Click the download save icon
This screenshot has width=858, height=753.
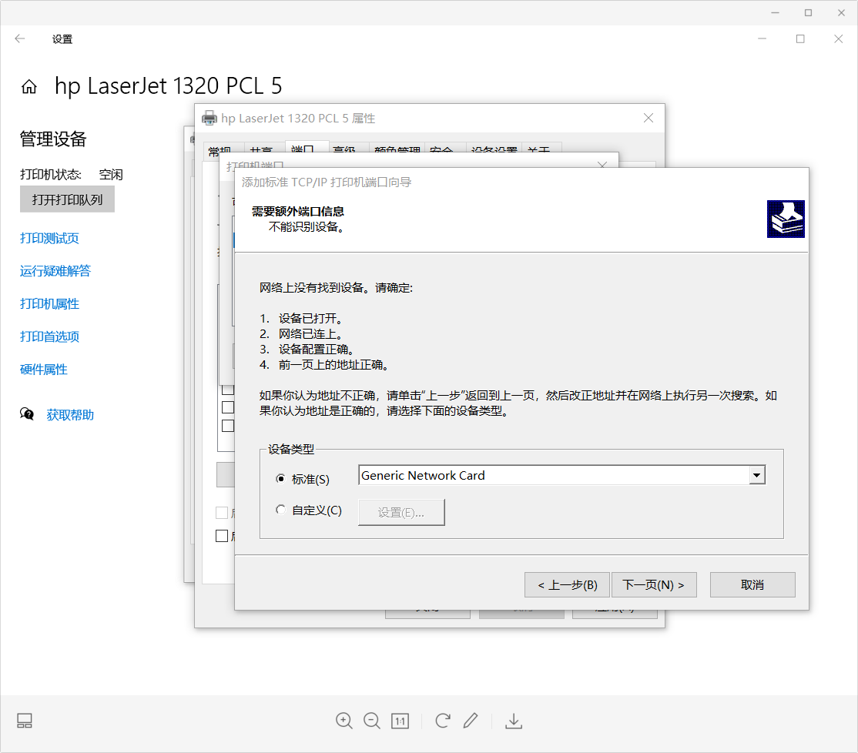[x=514, y=721]
